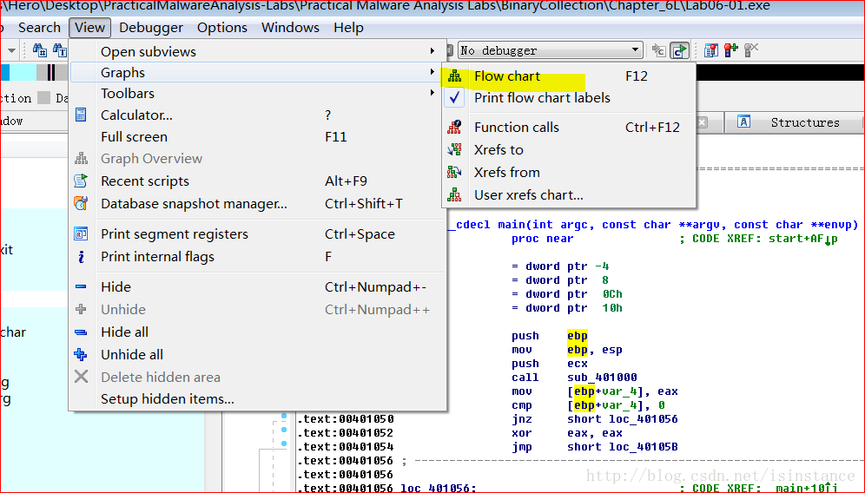The height and width of the screenshot is (493, 865).
Task: Open Recent scripts list
Action: click(258, 181)
